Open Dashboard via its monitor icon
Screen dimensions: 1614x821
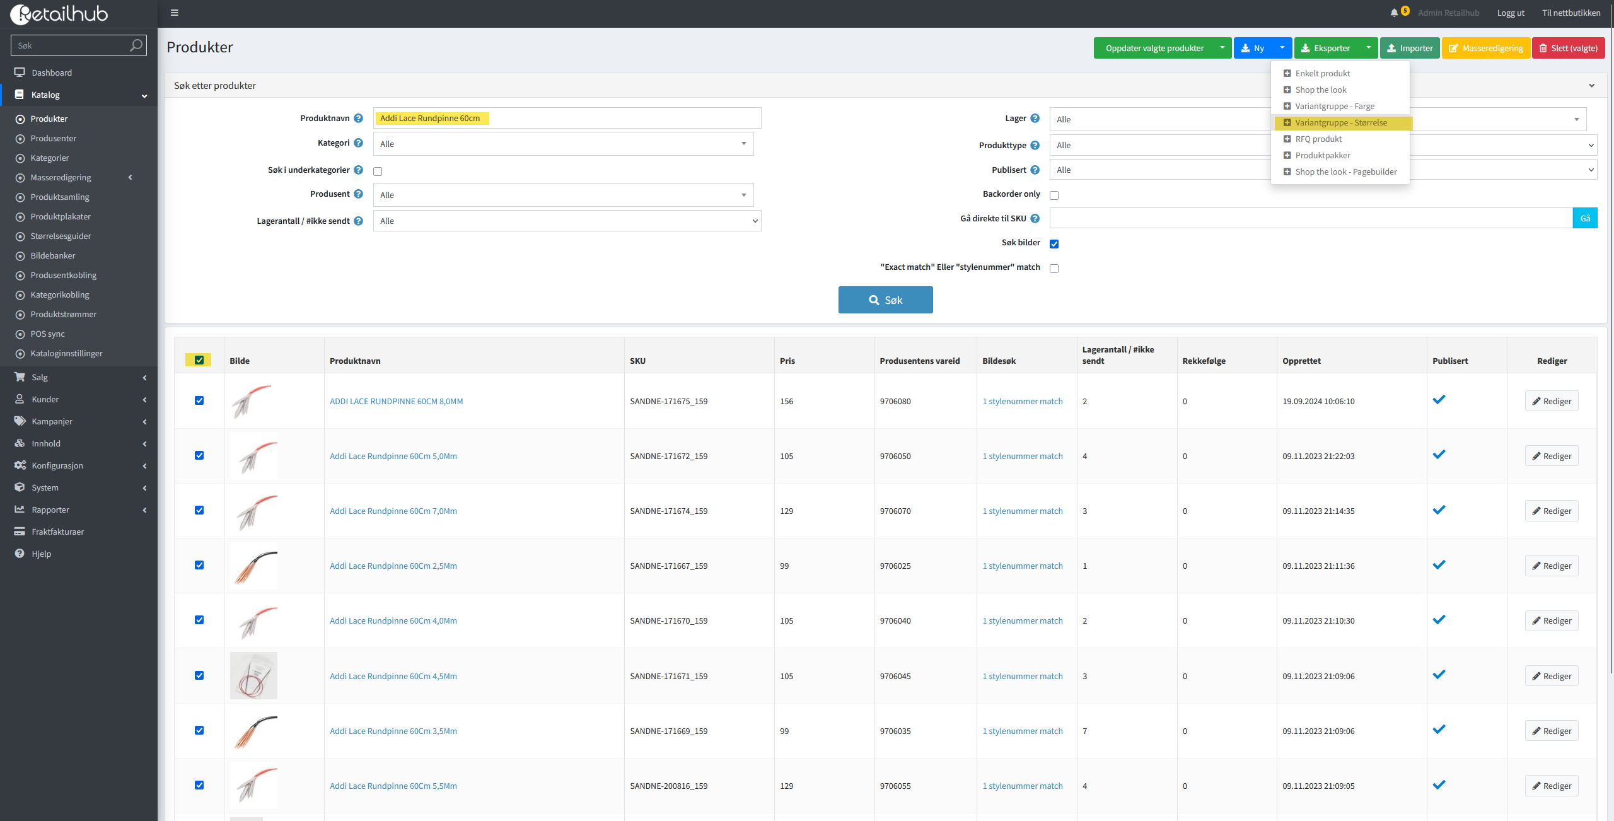[x=20, y=73]
